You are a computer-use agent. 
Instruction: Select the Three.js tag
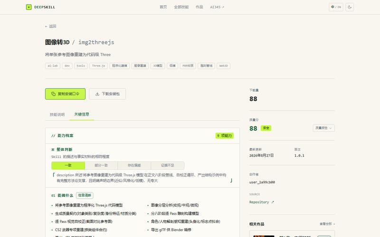coord(98,66)
